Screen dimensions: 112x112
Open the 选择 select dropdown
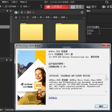click(64, 17)
